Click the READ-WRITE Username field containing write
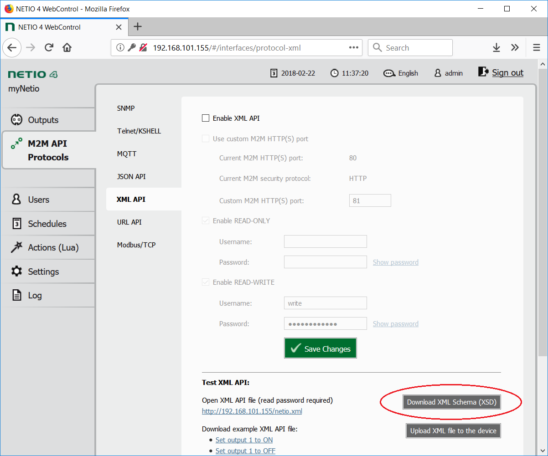This screenshot has width=548, height=456. pyautogui.click(x=326, y=303)
